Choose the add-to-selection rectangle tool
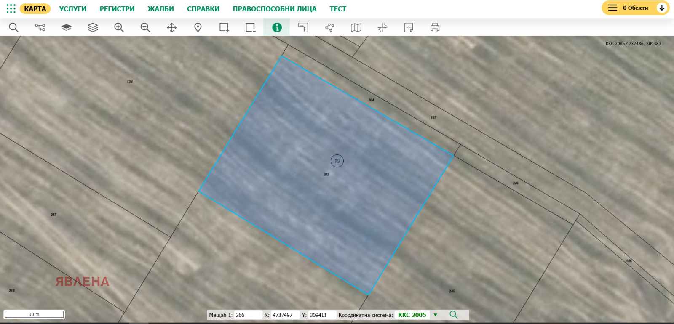 point(224,28)
